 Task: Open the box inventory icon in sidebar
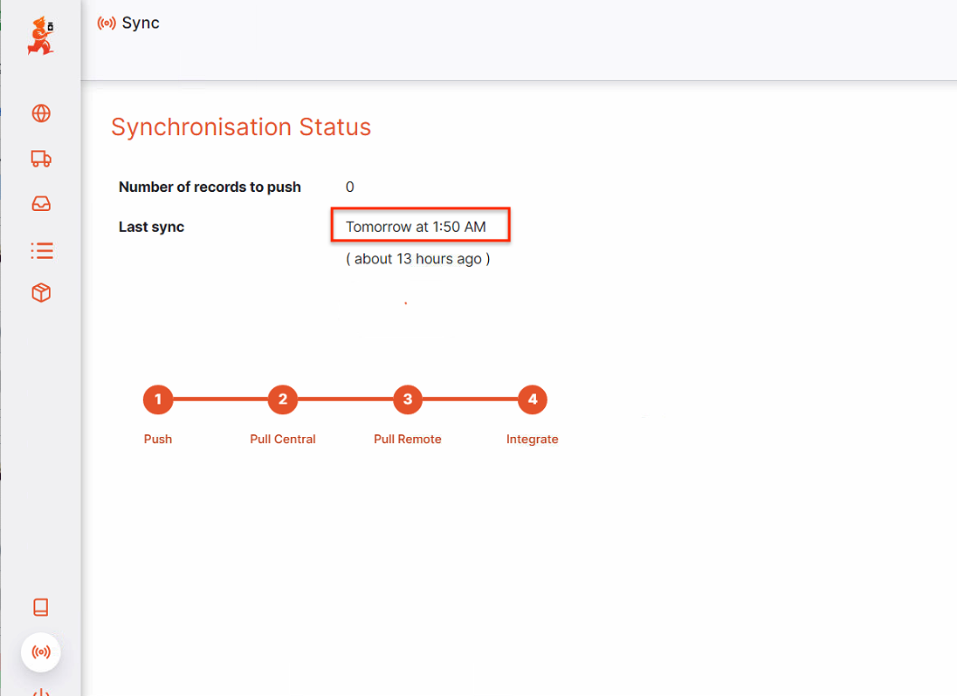(x=41, y=293)
